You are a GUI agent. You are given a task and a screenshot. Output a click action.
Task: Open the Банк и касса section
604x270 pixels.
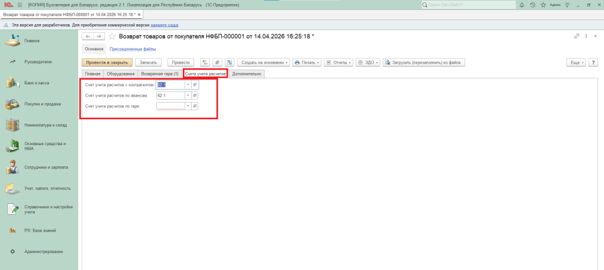point(37,83)
